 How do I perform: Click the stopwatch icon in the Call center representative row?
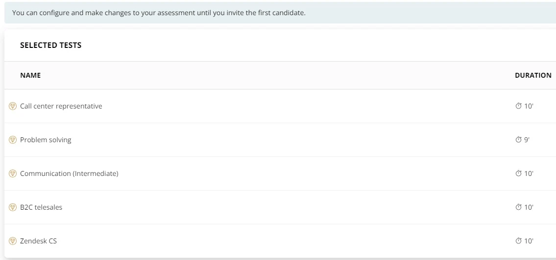(x=518, y=106)
